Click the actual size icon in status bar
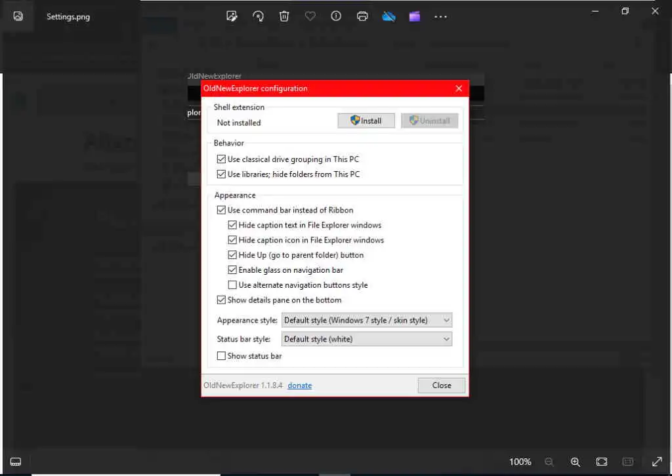 tap(628, 462)
